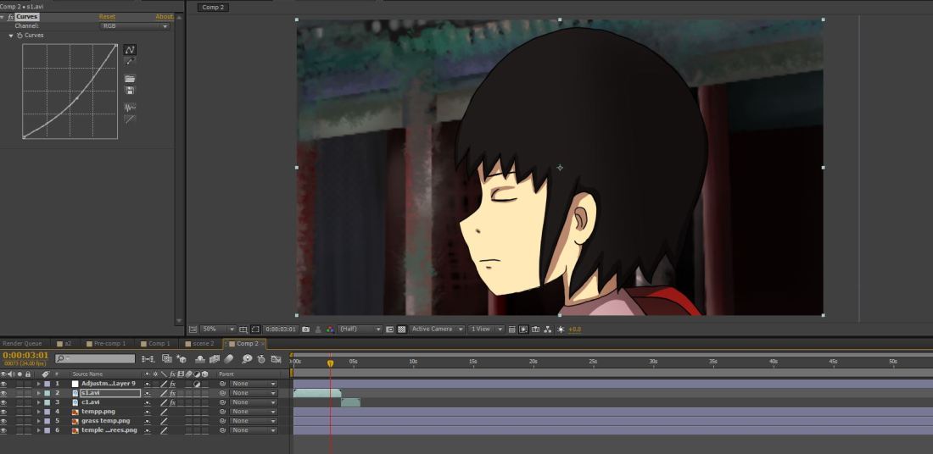Hide the tempp.png layer
Viewport: 933px width, 454px height.
coord(3,412)
